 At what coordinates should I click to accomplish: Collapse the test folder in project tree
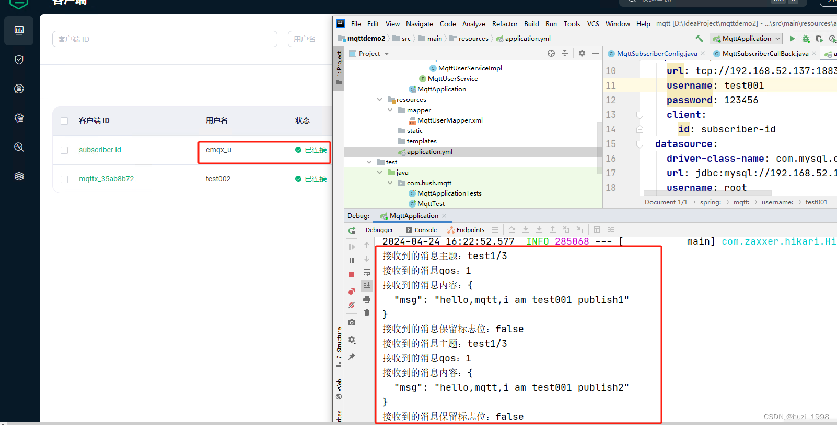pos(369,162)
